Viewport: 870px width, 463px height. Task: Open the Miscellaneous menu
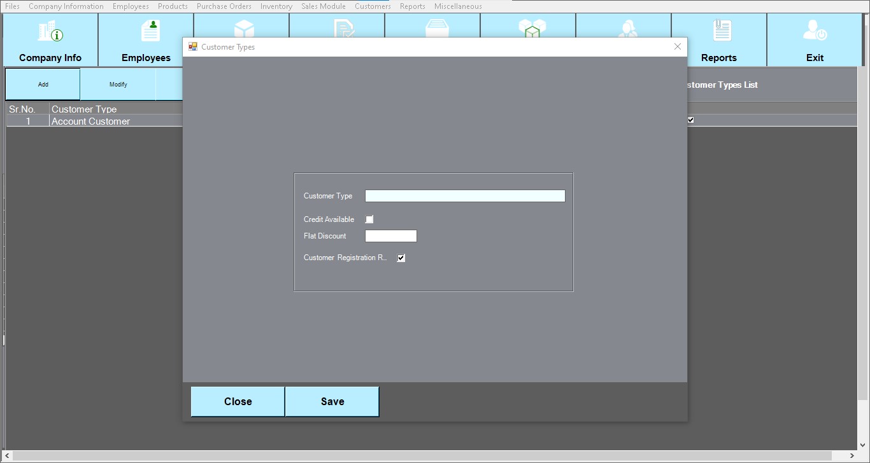pyautogui.click(x=457, y=6)
